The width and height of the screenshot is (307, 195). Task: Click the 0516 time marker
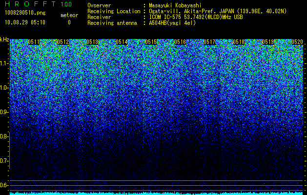[180, 42]
